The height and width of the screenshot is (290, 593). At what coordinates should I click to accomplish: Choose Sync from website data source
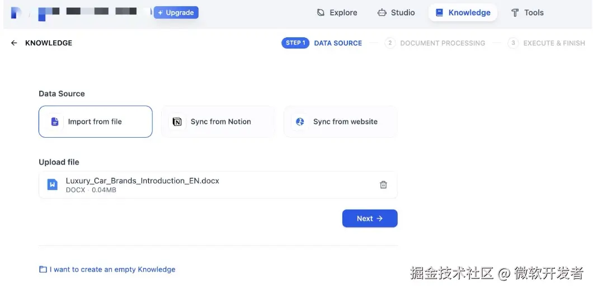tap(340, 122)
